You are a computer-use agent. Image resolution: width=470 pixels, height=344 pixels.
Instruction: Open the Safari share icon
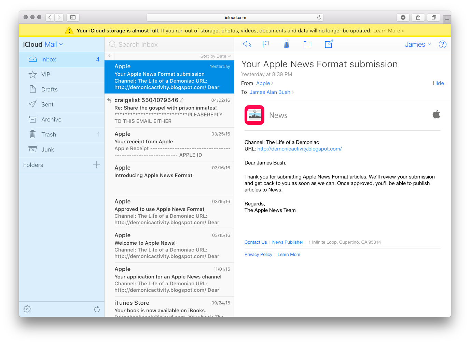point(418,17)
